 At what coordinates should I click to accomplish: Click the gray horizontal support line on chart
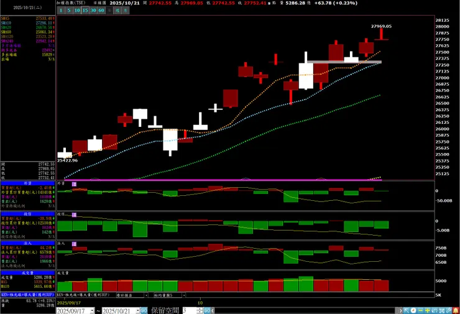pyautogui.click(x=344, y=62)
